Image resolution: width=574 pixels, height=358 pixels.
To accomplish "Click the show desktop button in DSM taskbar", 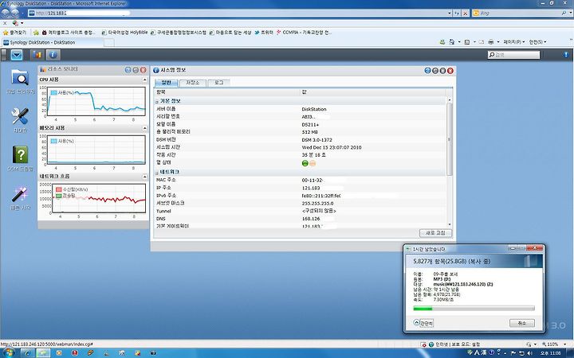I will (4, 55).
